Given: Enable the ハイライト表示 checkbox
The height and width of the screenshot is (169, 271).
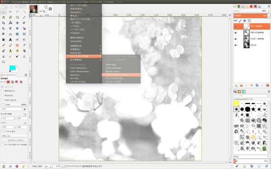Looking at the screenshot, I should click(x=2, y=132).
